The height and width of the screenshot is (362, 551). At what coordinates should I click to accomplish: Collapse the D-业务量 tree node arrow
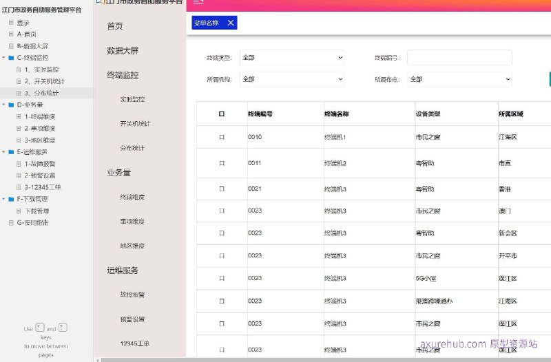pyautogui.click(x=3, y=105)
